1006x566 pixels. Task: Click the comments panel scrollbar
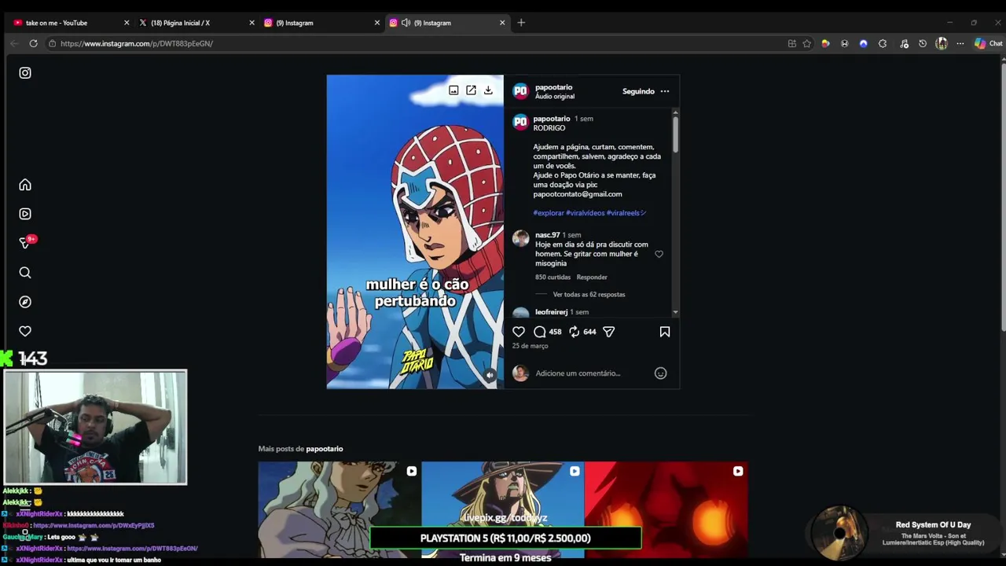tap(675, 134)
